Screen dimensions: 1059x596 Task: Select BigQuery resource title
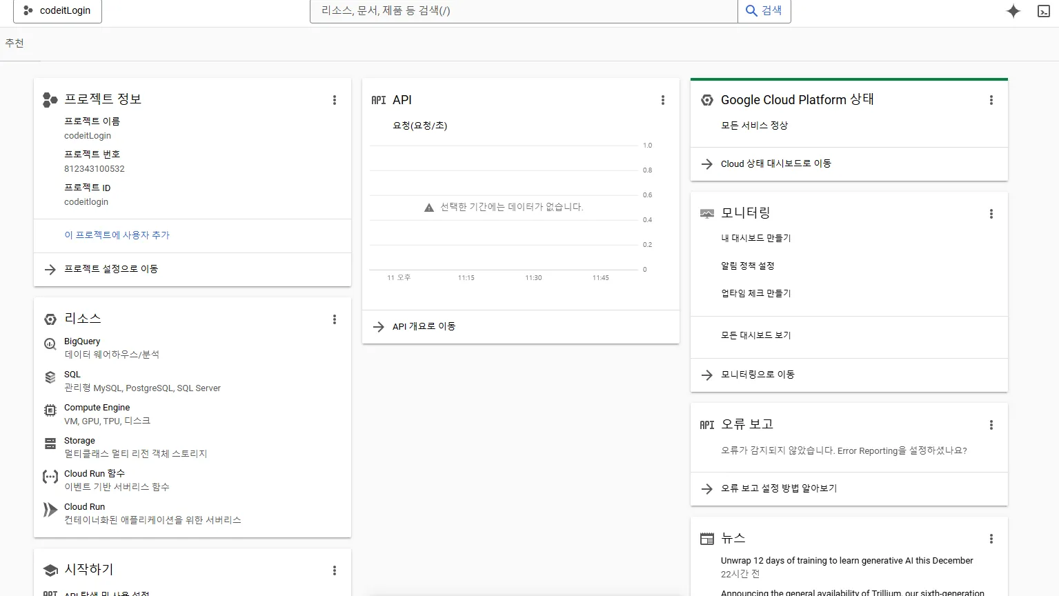pyautogui.click(x=82, y=341)
